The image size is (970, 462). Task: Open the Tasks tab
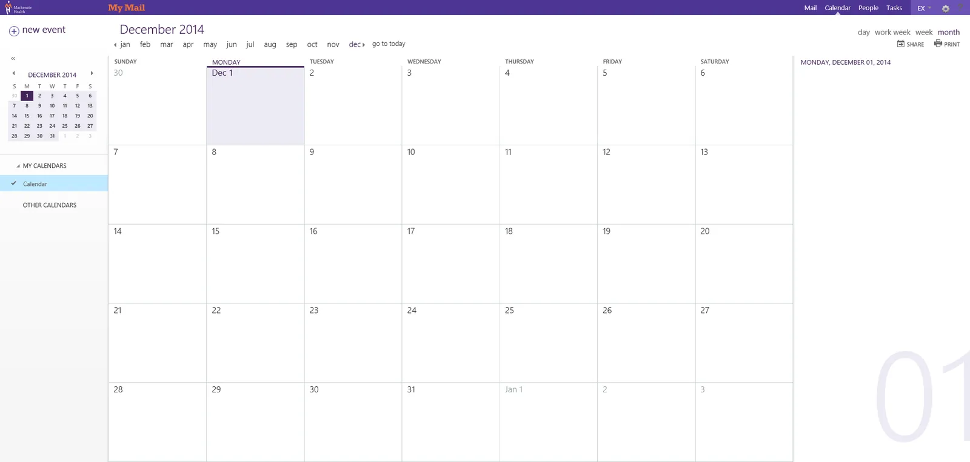(894, 8)
